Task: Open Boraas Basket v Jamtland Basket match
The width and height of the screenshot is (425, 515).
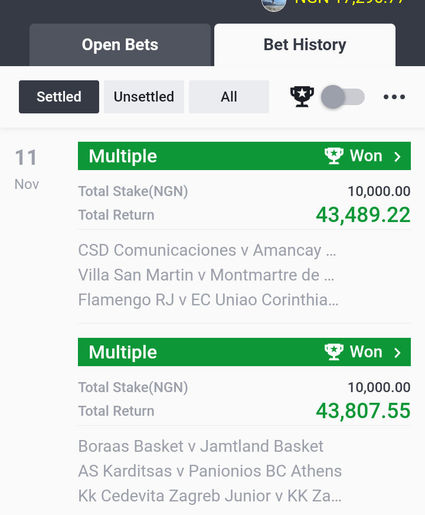Action: click(x=201, y=446)
